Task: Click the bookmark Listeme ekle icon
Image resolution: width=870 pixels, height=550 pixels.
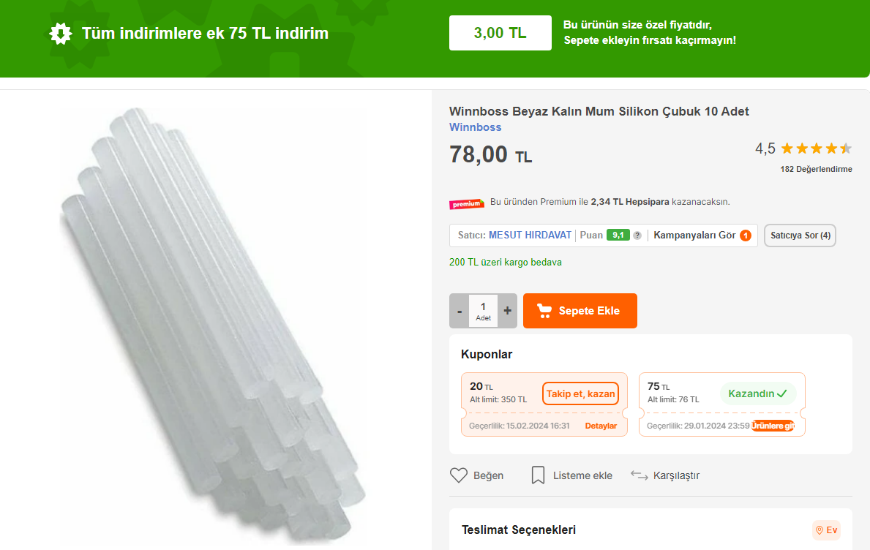Action: click(538, 475)
